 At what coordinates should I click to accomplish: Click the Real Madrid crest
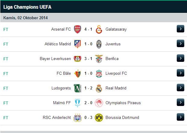pos(99,88)
